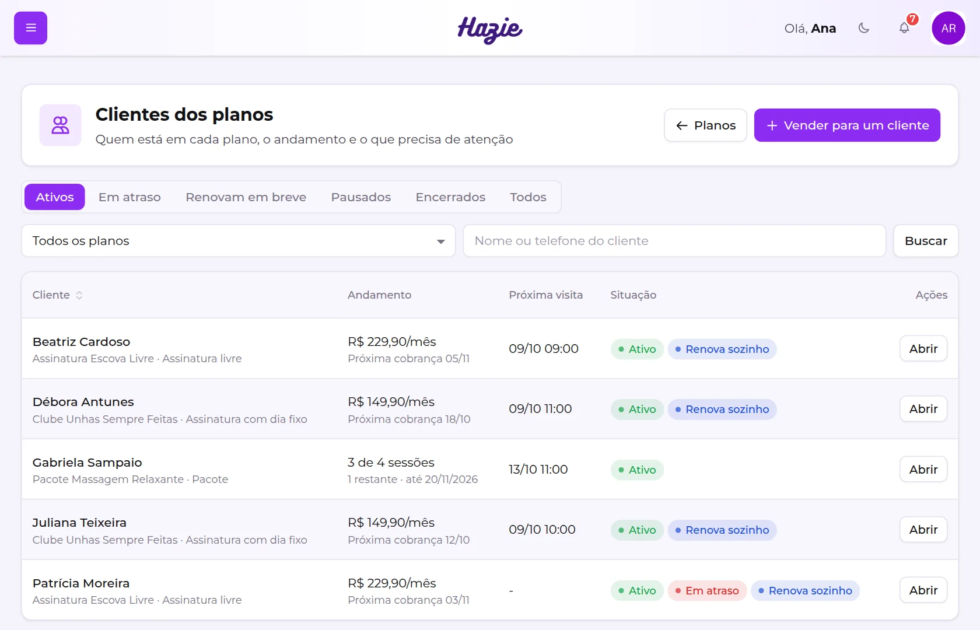
Task: Click the name Patrícia Moreira
Action: click(x=81, y=583)
